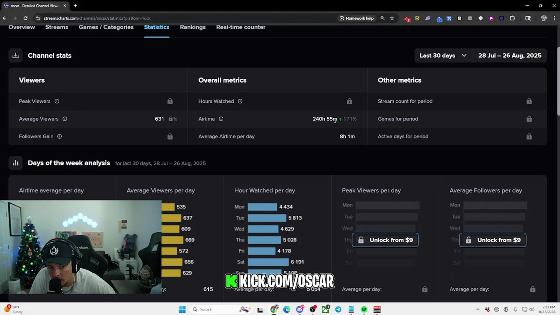Open the Rankings tab
This screenshot has width=560, height=315.
point(192,27)
